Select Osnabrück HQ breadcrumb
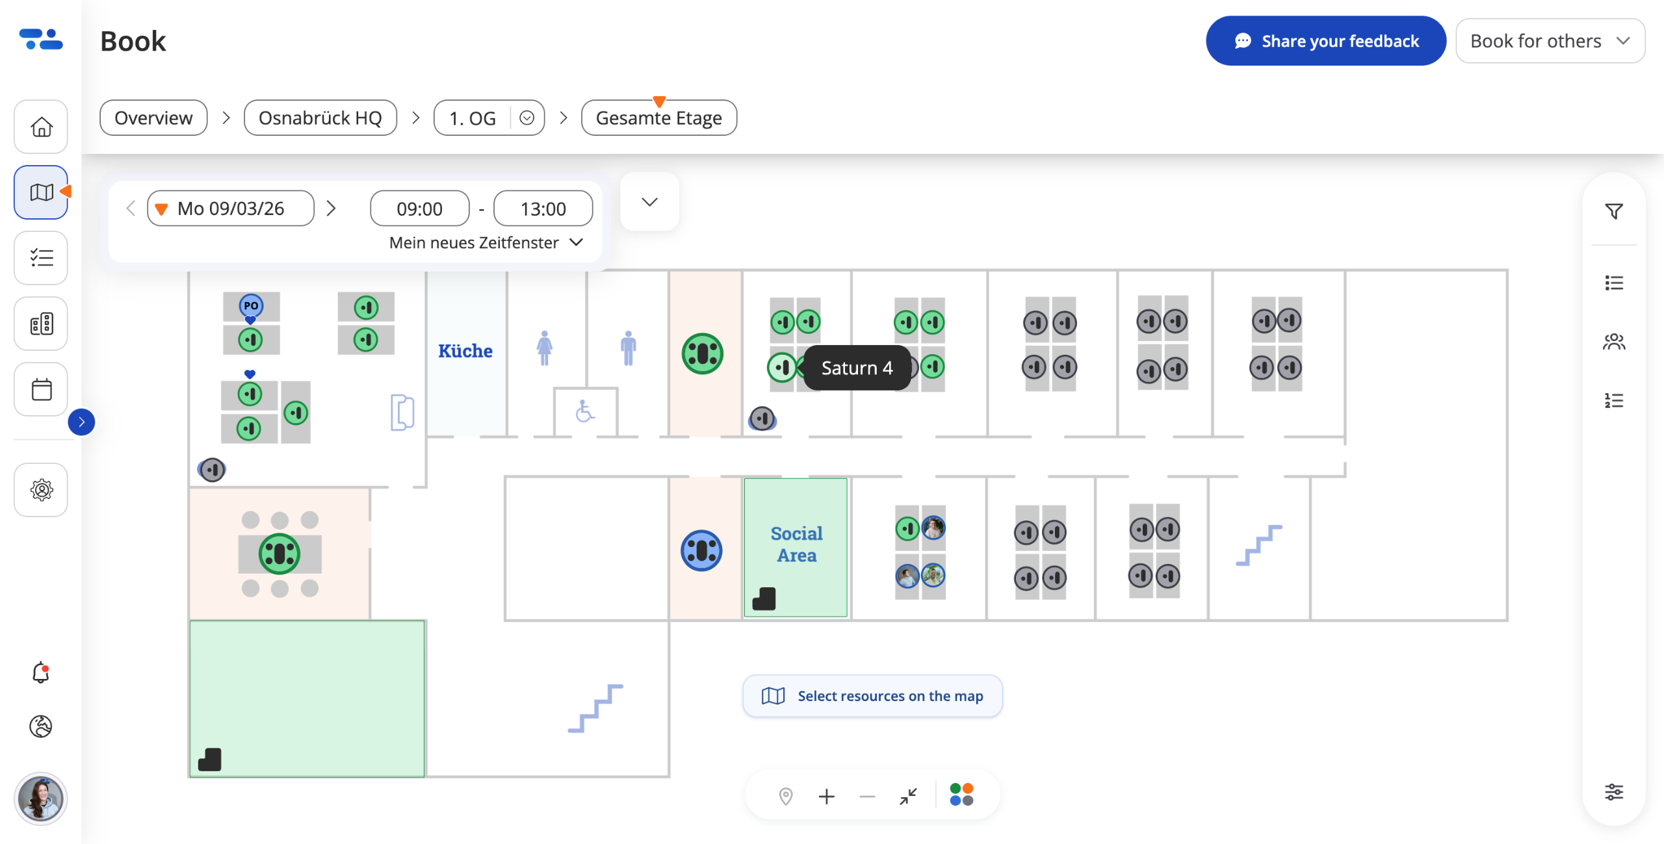 tap(320, 118)
